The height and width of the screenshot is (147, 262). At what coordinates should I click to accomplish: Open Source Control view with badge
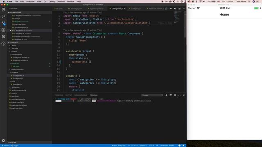coord(3,23)
